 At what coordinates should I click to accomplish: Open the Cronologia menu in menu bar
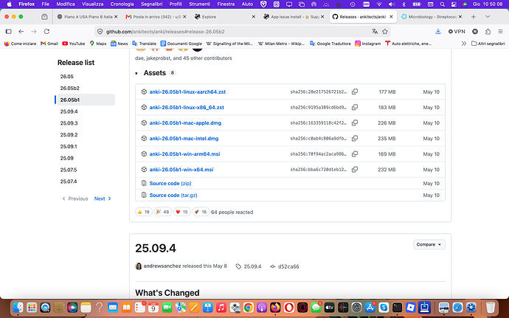(122, 4)
